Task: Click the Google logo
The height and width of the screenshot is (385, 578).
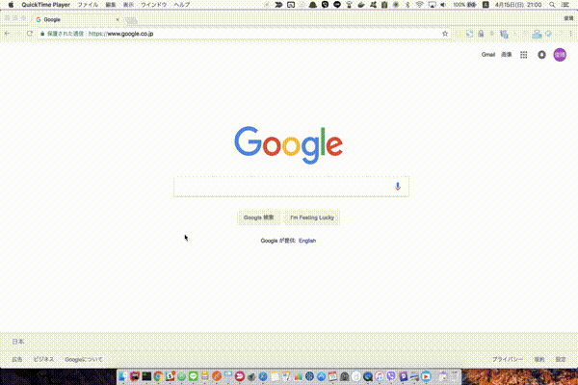Action: (x=289, y=144)
